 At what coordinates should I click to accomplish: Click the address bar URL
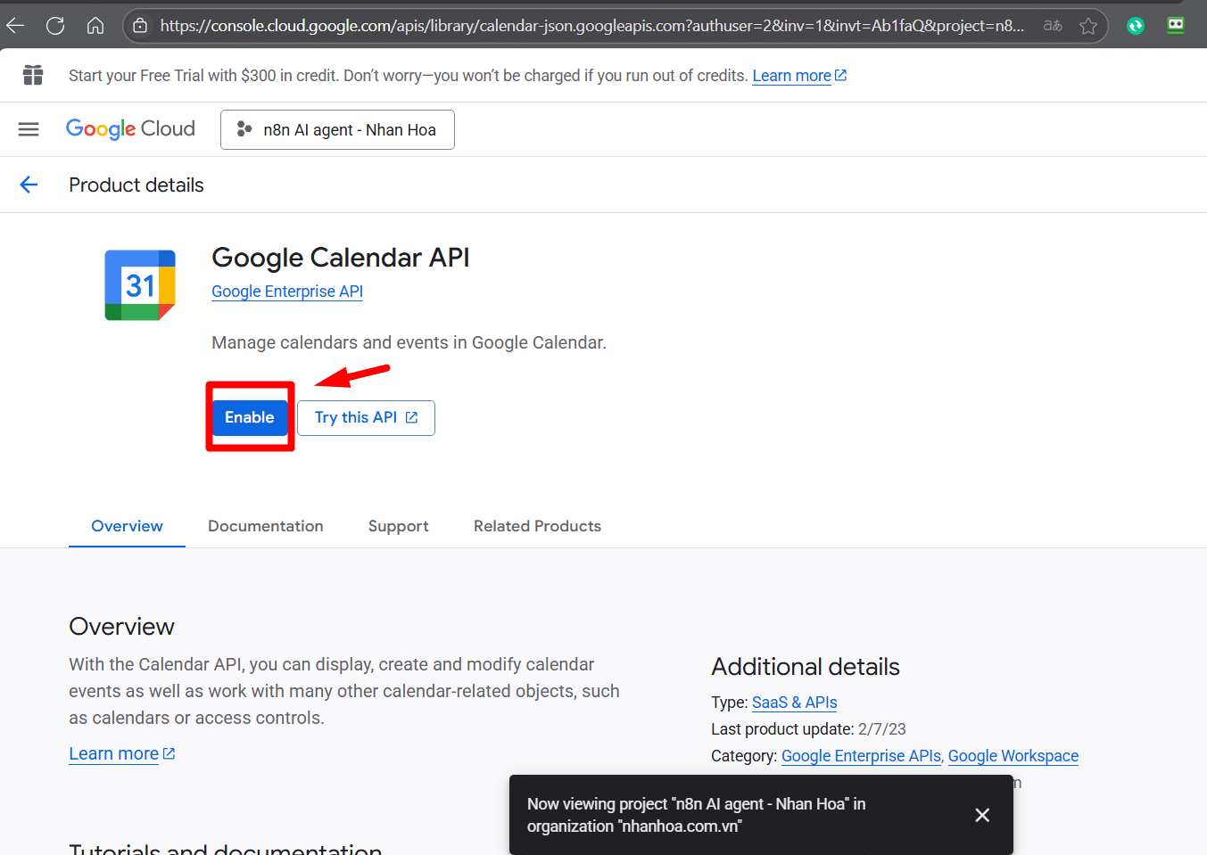(x=591, y=26)
